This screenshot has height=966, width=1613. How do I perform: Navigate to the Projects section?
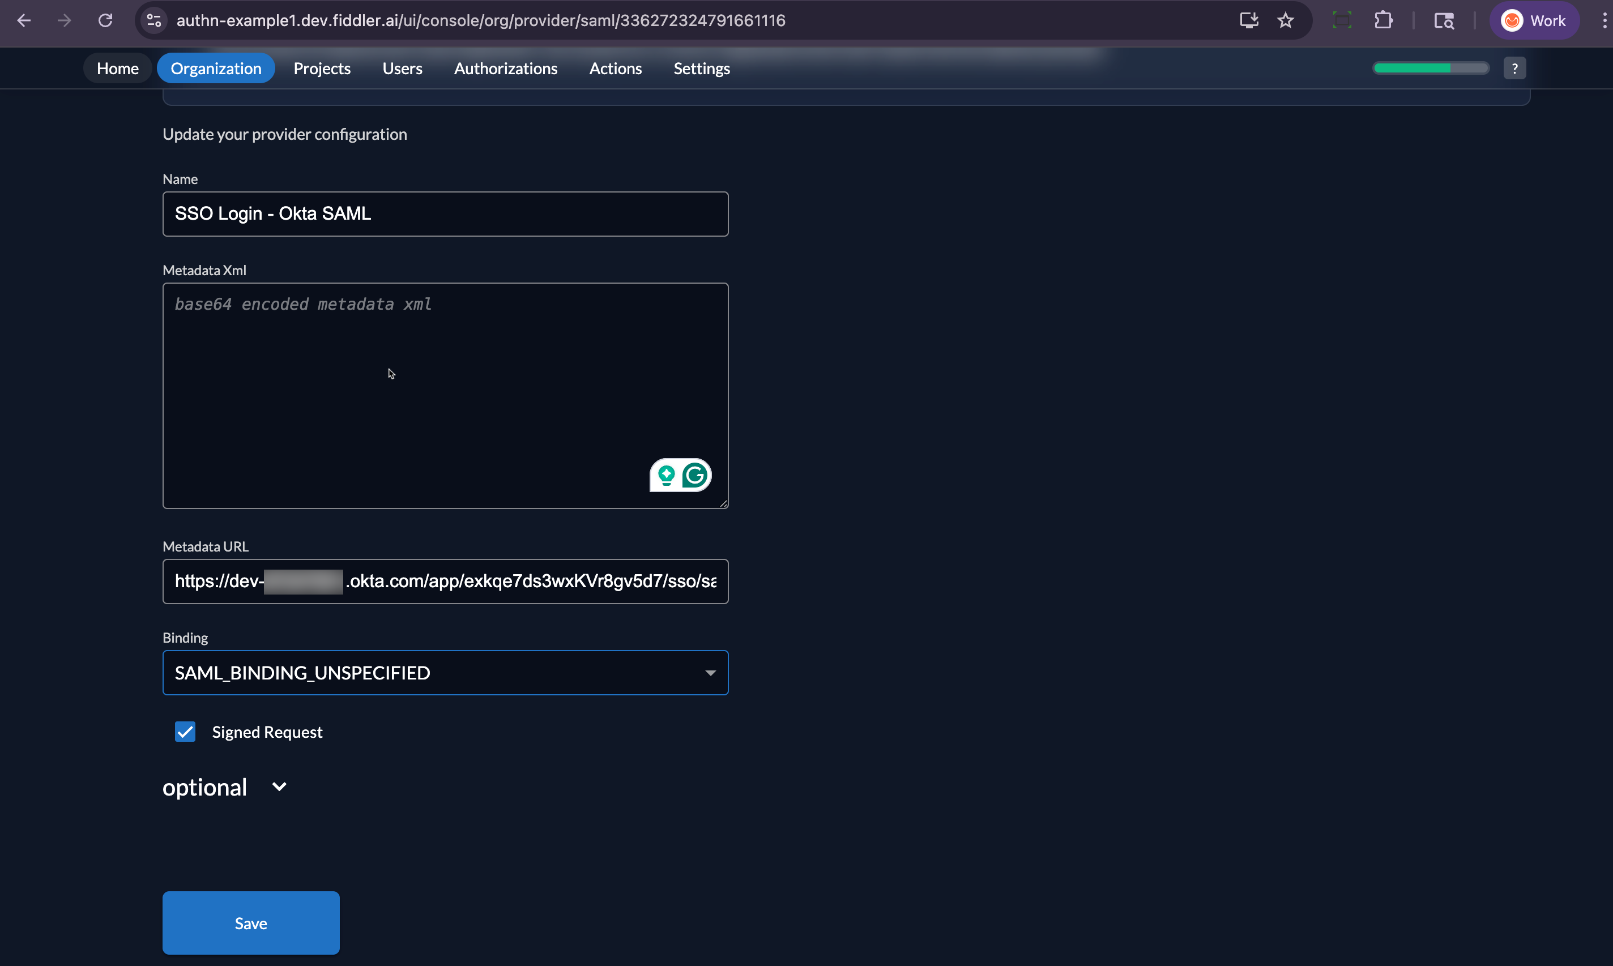tap(322, 68)
